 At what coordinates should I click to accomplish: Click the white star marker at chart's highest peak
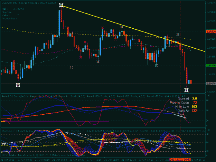point(61,6)
